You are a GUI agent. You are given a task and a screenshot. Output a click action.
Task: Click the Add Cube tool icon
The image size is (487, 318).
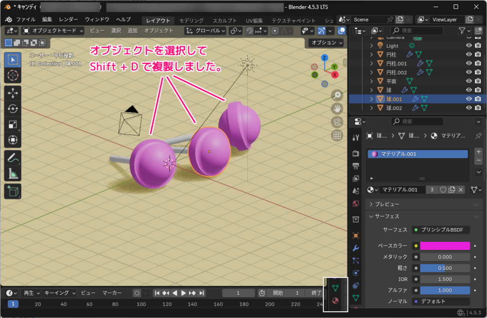(13, 191)
